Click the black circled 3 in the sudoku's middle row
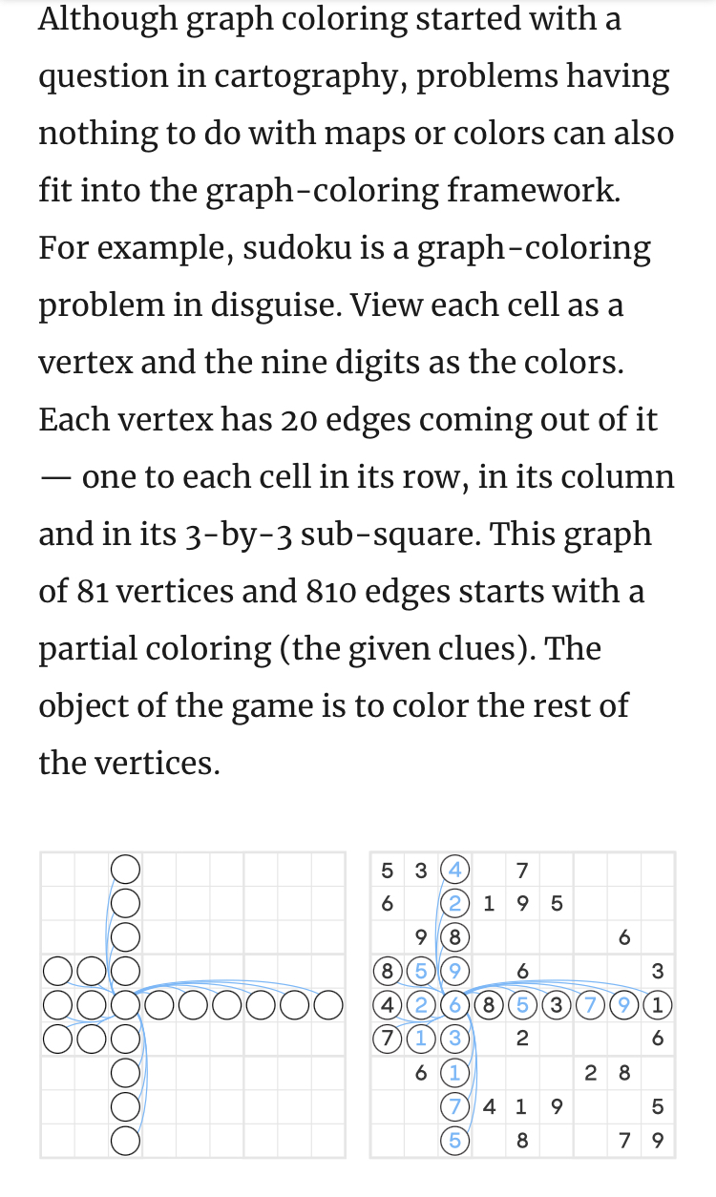 click(x=557, y=1004)
